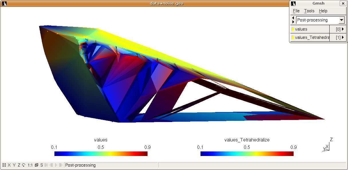This screenshot has height=170, width=348.
Task: Click the data+noise.geo window title
Action: [x=167, y=3]
